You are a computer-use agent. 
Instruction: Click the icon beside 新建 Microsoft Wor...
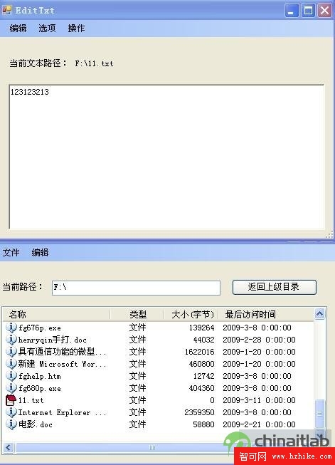(x=11, y=364)
